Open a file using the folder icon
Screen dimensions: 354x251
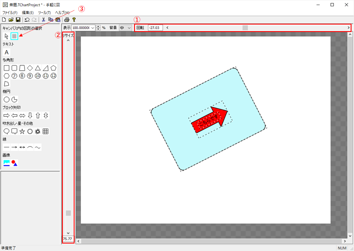pyautogui.click(x=11, y=20)
